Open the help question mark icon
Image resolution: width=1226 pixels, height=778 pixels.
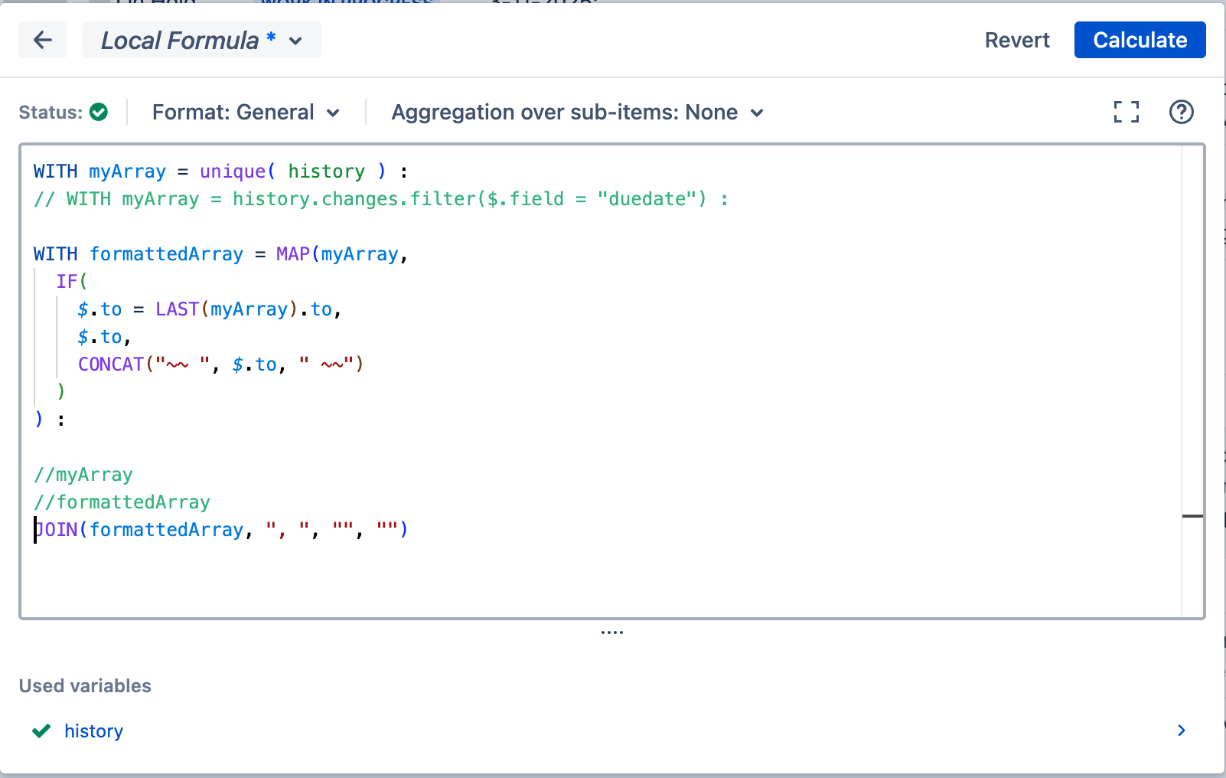[x=1181, y=112]
